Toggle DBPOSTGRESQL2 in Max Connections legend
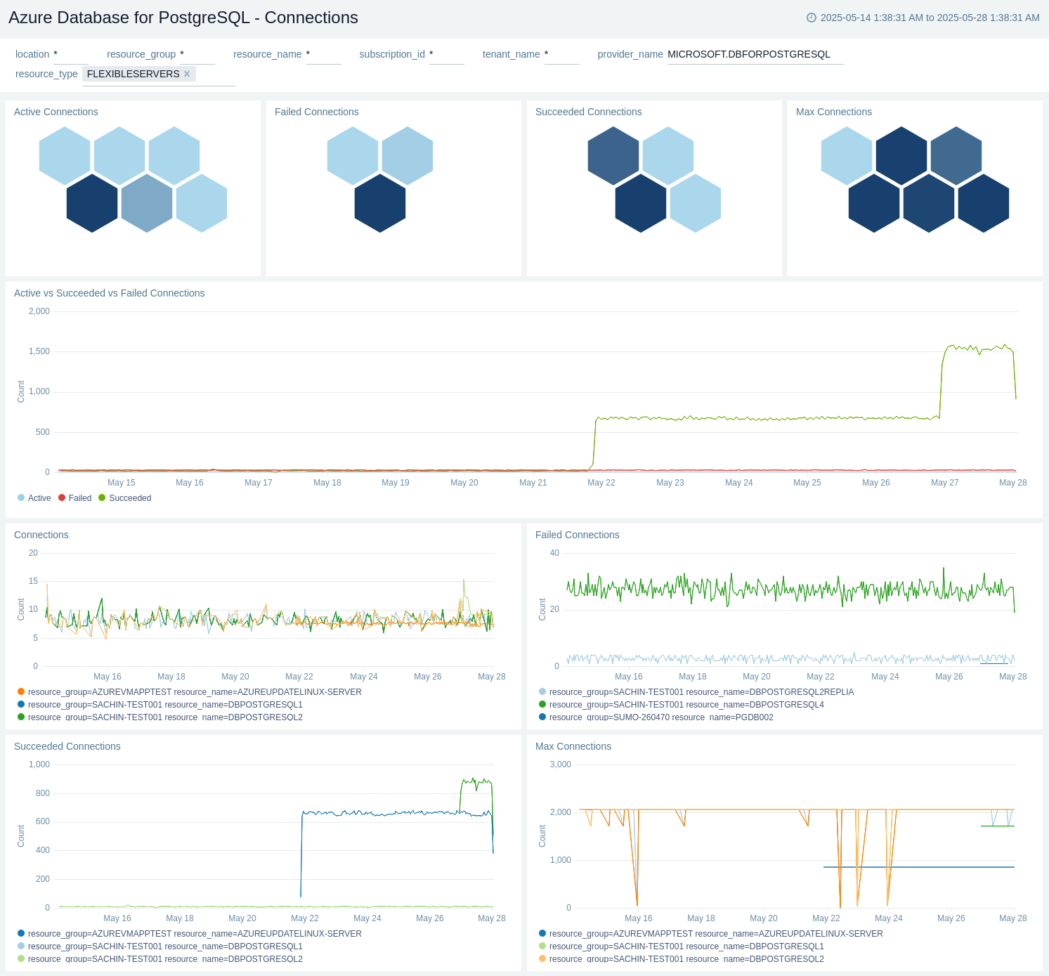 coord(682,959)
